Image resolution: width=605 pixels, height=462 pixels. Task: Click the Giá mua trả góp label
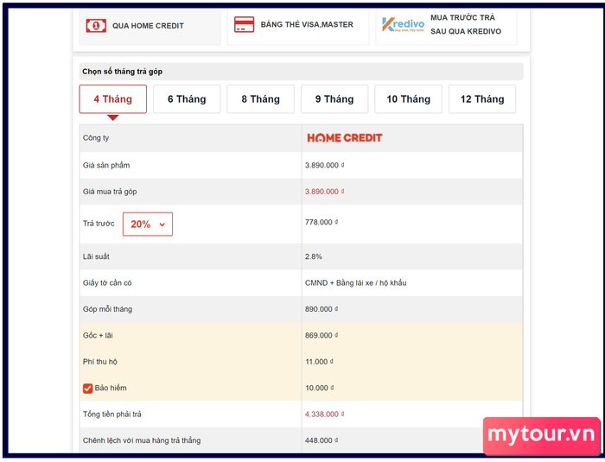pos(110,192)
